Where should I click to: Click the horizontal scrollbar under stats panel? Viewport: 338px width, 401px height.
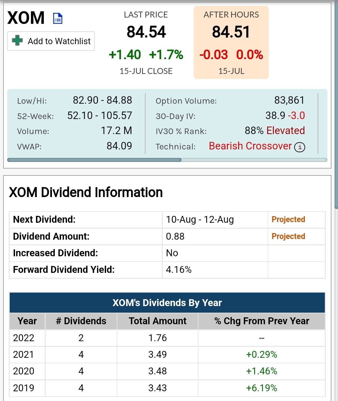click(94, 160)
